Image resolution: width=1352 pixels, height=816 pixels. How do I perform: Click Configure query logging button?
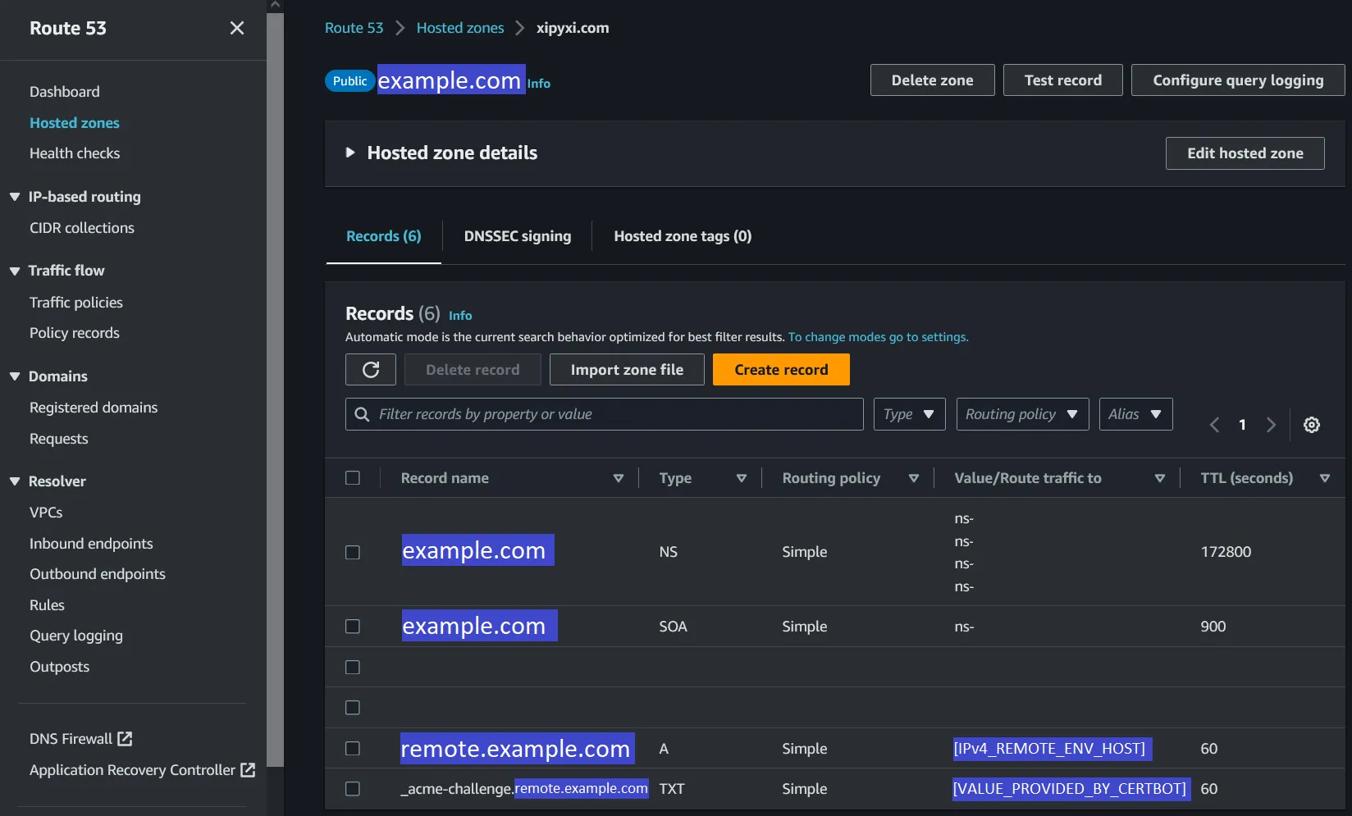(1238, 80)
